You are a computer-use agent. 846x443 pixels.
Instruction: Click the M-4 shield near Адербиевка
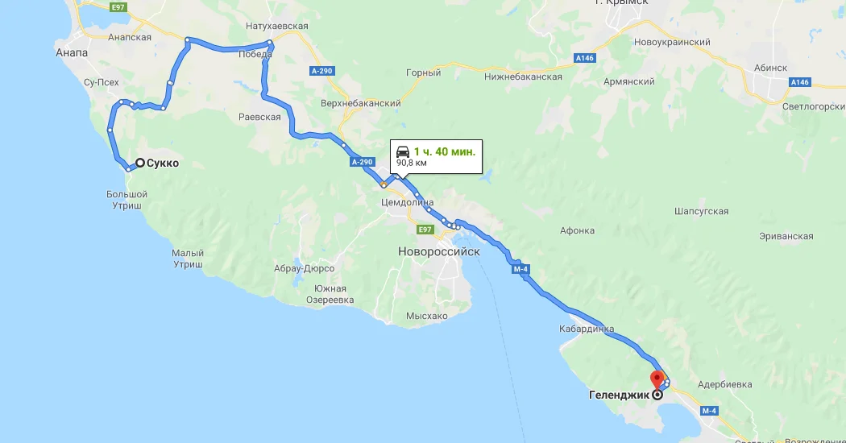coord(709,411)
